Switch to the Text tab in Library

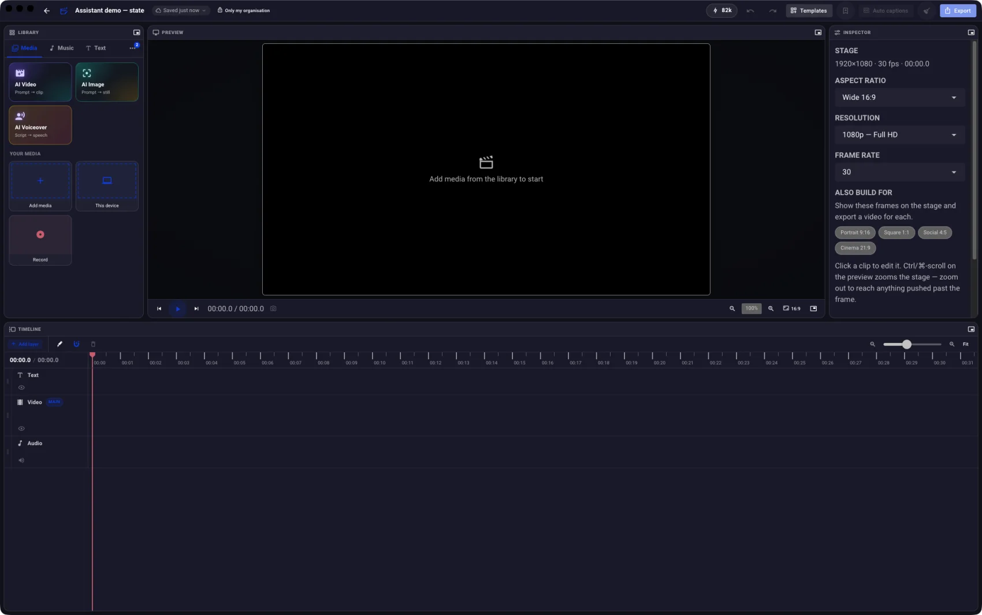click(x=96, y=48)
